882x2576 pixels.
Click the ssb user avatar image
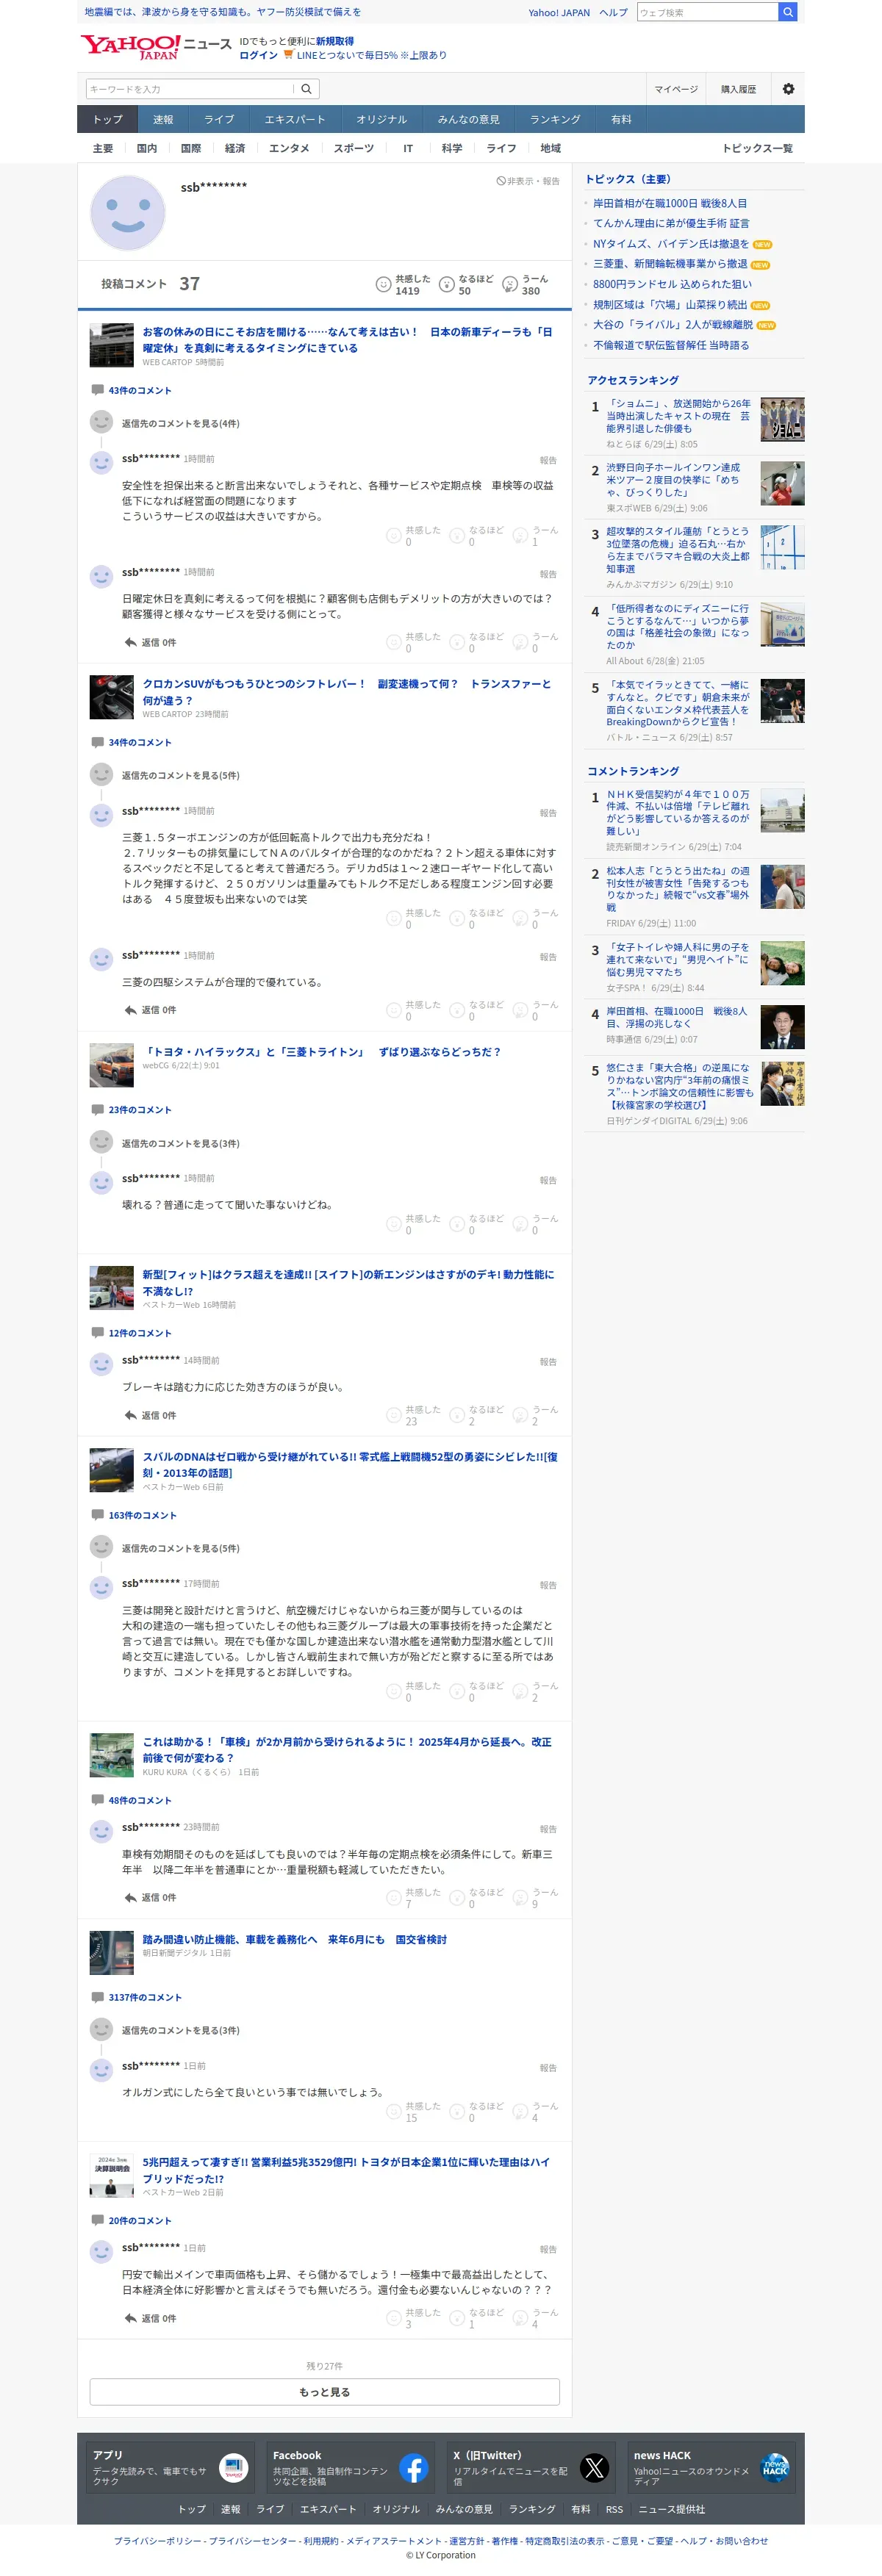coord(128,213)
